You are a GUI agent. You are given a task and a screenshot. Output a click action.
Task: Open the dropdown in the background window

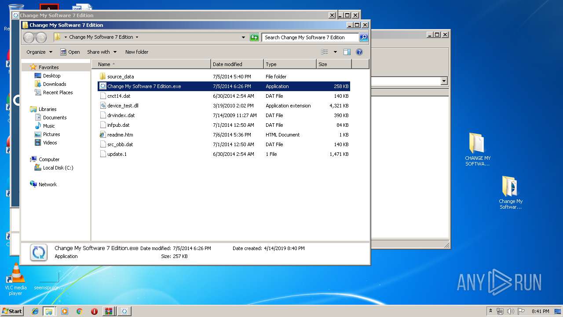[x=444, y=81]
